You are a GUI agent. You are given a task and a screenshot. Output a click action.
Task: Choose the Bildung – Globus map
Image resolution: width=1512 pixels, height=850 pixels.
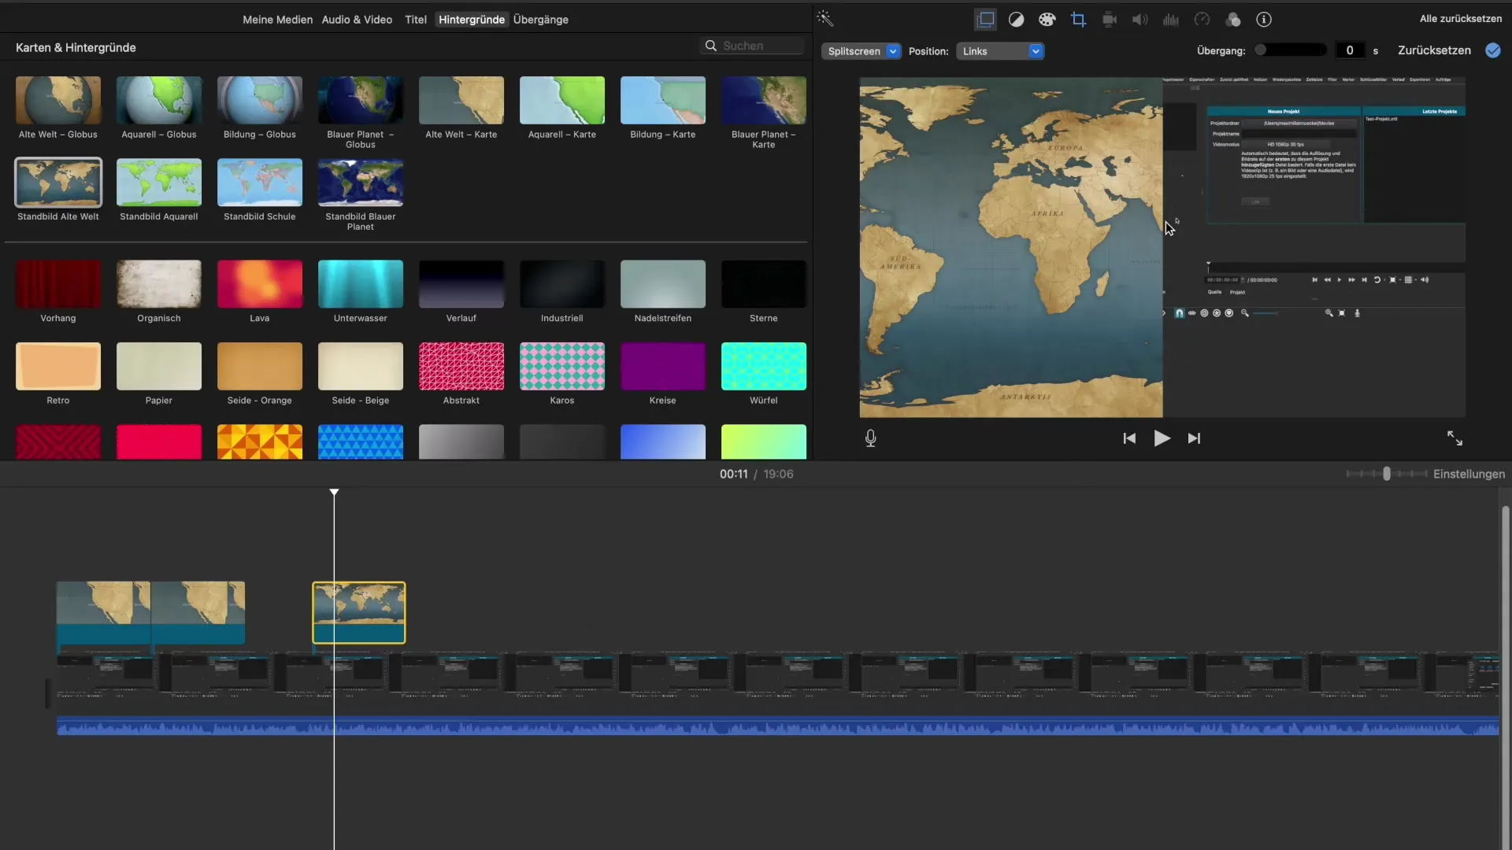coord(260,100)
